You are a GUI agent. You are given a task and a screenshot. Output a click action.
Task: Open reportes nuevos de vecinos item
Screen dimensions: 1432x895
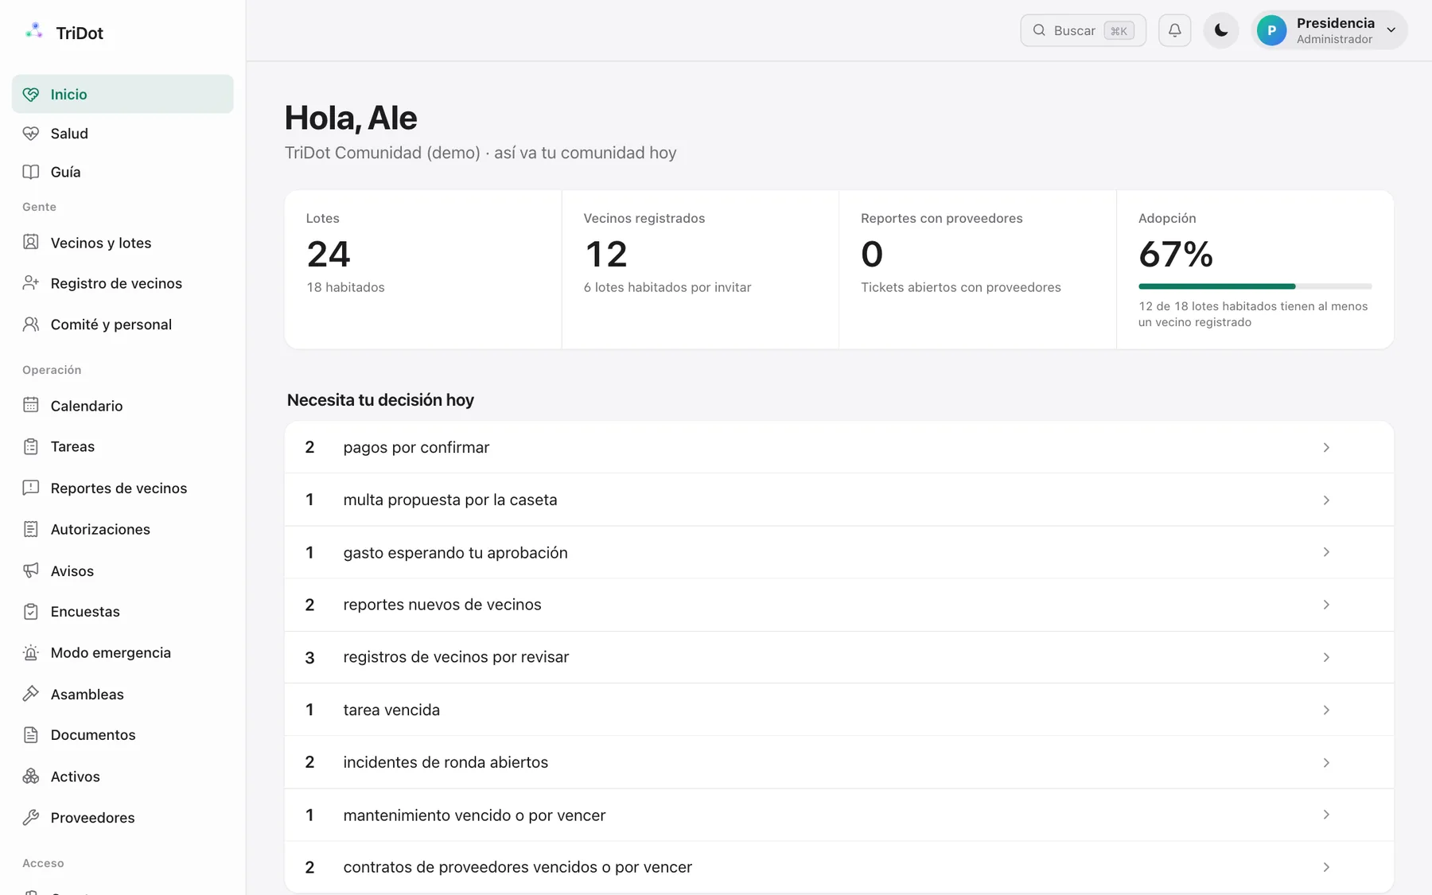coord(839,605)
